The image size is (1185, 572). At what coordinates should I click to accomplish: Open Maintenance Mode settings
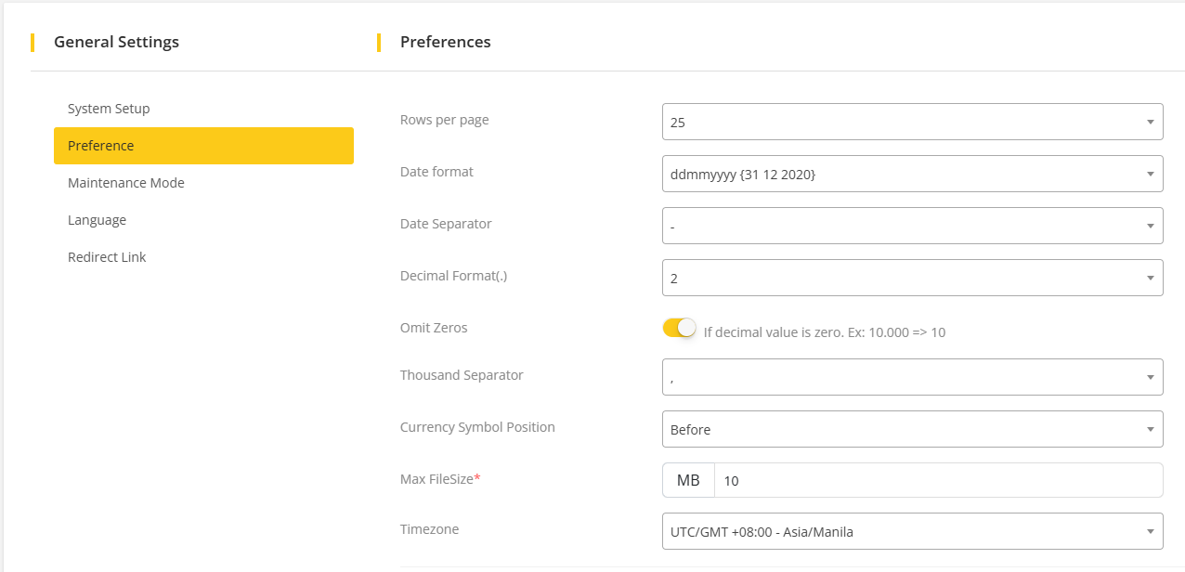126,183
